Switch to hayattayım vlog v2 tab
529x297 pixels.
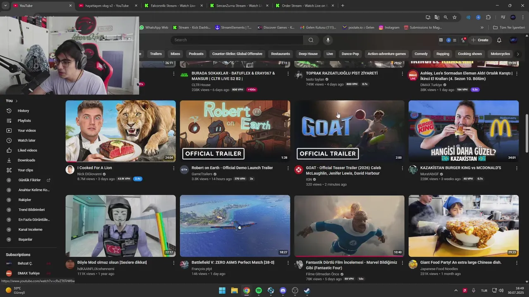(107, 6)
